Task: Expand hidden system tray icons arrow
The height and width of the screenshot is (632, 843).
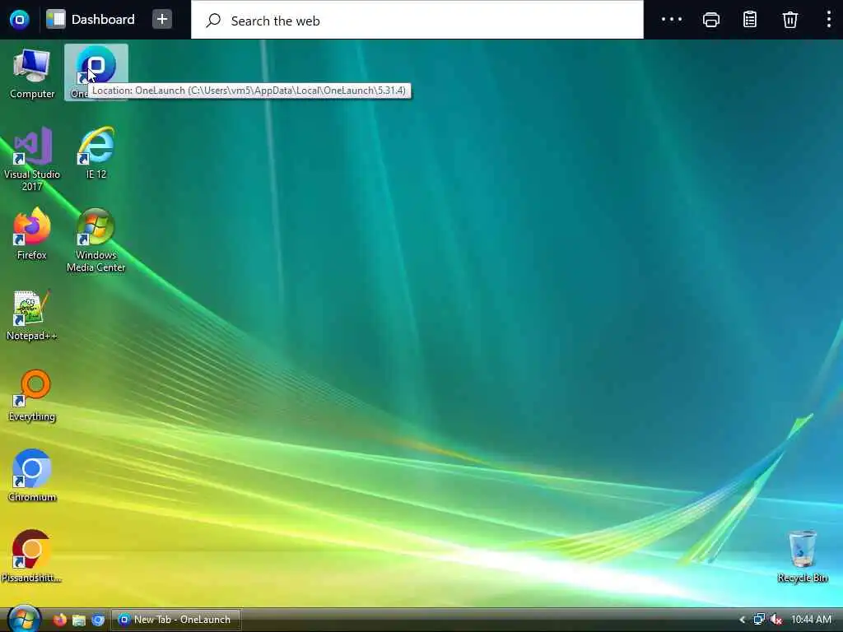Action: 742,620
